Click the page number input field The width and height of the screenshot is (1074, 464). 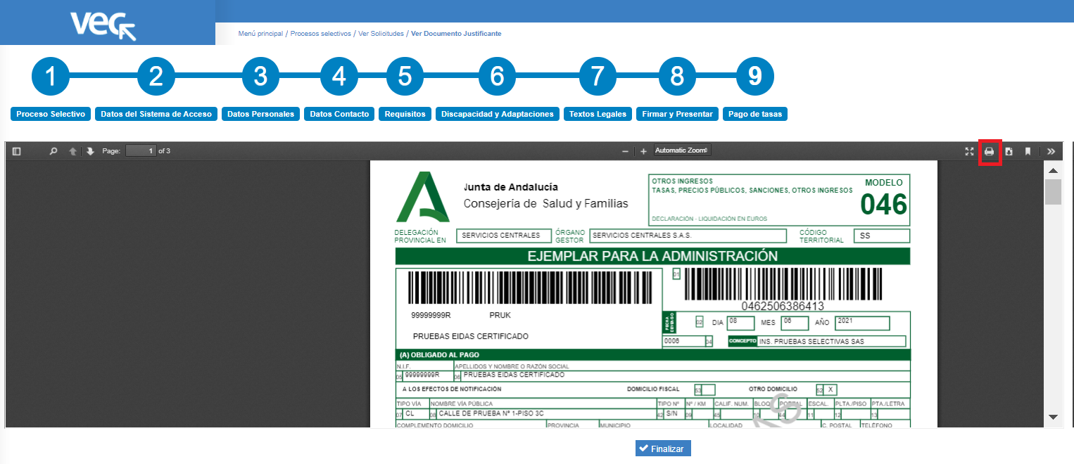click(x=141, y=150)
